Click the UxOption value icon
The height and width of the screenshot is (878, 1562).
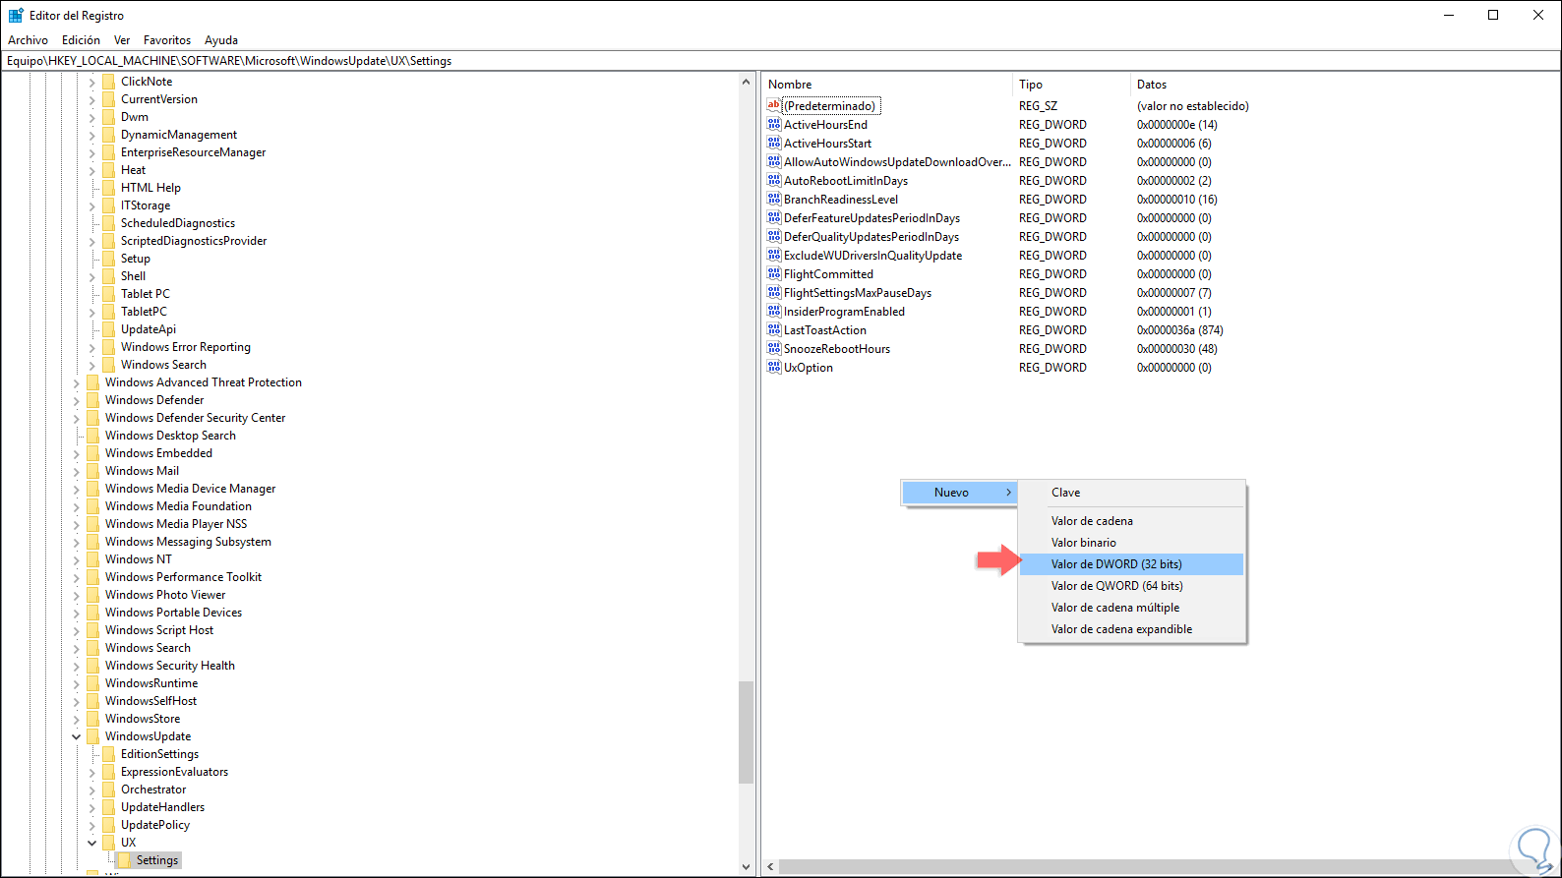[x=774, y=368]
